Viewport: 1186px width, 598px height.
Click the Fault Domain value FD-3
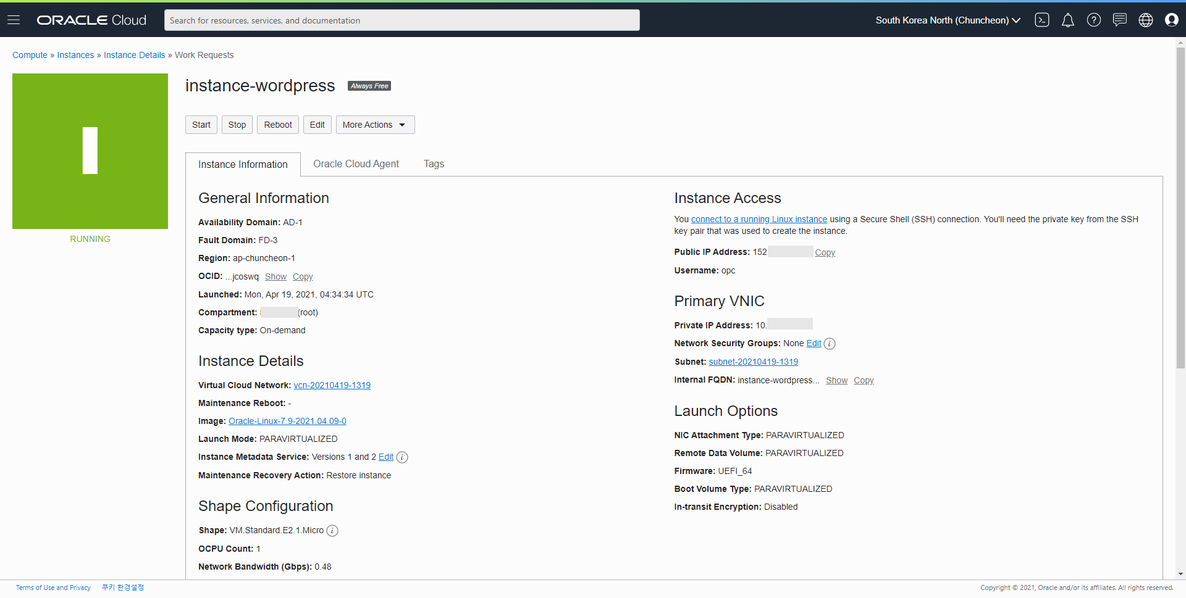click(x=268, y=240)
